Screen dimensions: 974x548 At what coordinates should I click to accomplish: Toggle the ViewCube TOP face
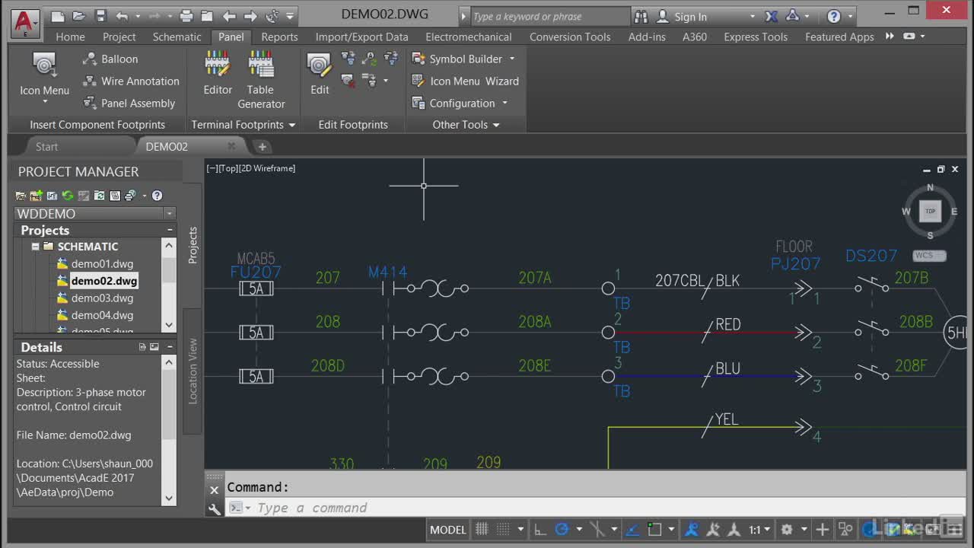pyautogui.click(x=930, y=212)
